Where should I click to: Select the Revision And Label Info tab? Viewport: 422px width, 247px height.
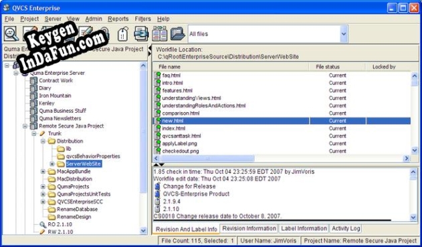pyautogui.click(x=186, y=229)
